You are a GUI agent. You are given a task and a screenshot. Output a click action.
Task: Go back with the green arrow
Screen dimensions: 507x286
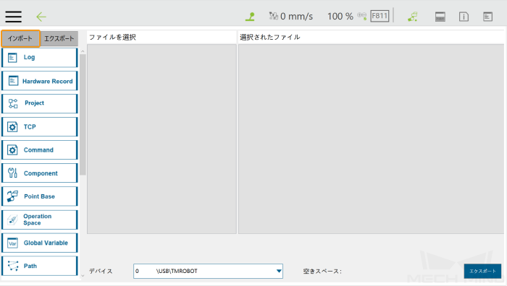click(41, 17)
